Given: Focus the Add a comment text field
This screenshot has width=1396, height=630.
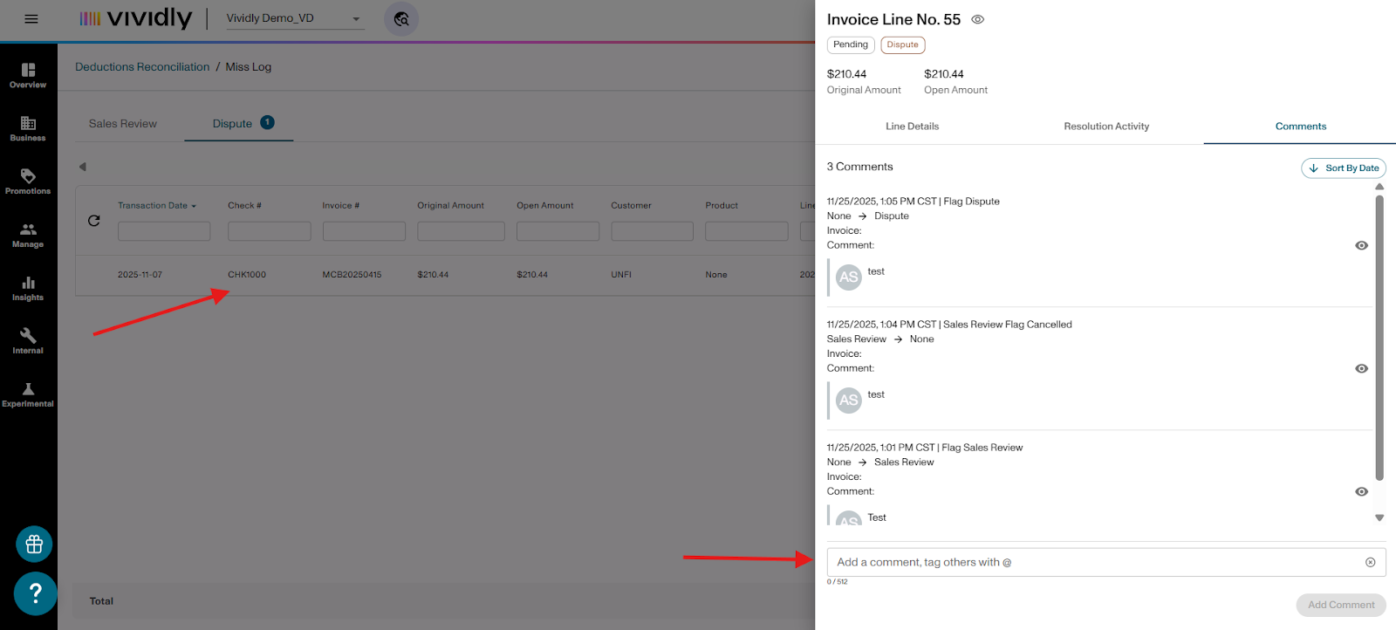Looking at the screenshot, I should (1095, 563).
